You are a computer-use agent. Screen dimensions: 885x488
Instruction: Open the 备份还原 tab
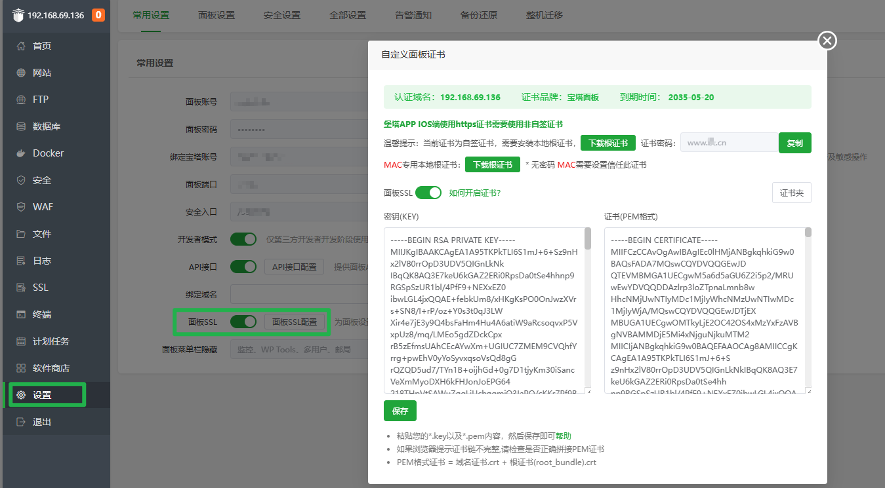[479, 15]
